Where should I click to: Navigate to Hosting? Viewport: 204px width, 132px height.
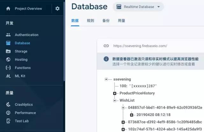pos(21,59)
